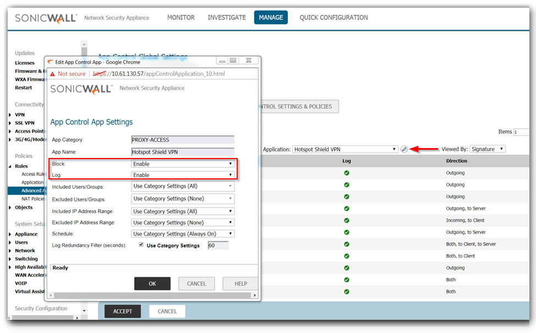The width and height of the screenshot is (536, 333).
Task: Click the Ready status text in popup
Action: coord(60,268)
